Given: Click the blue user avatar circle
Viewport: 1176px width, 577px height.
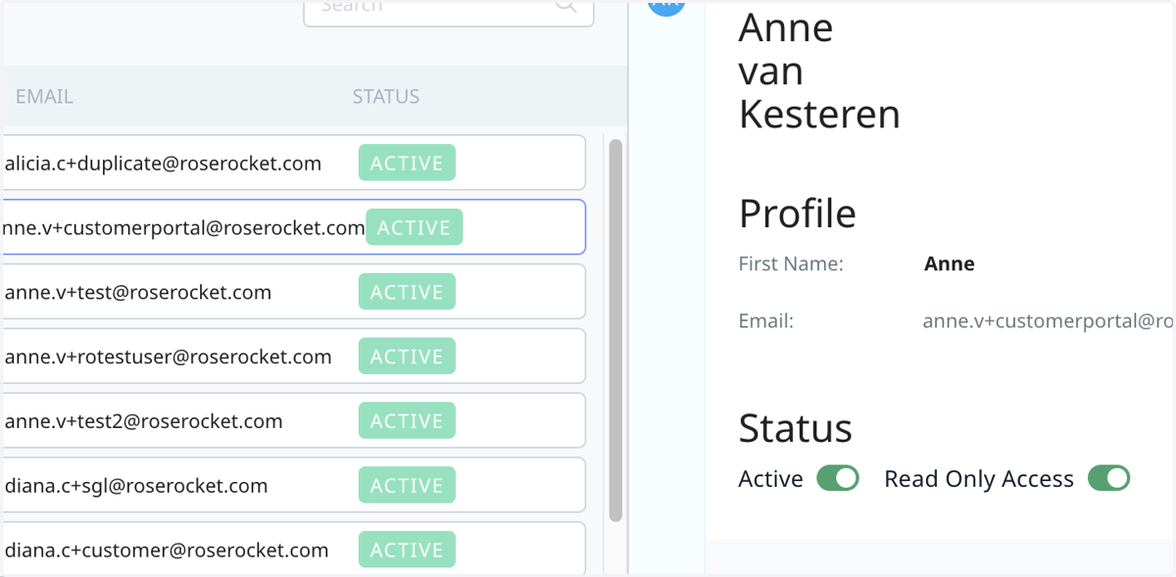Looking at the screenshot, I should pyautogui.click(x=666, y=6).
